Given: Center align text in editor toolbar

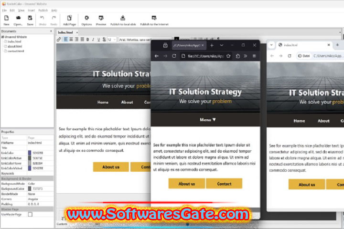Looking at the screenshot, I should [x=71, y=40].
